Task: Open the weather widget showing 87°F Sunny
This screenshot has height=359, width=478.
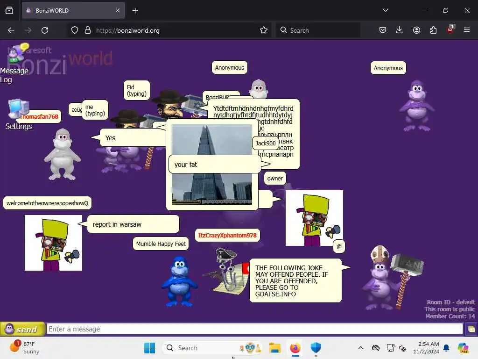Action: (x=25, y=348)
